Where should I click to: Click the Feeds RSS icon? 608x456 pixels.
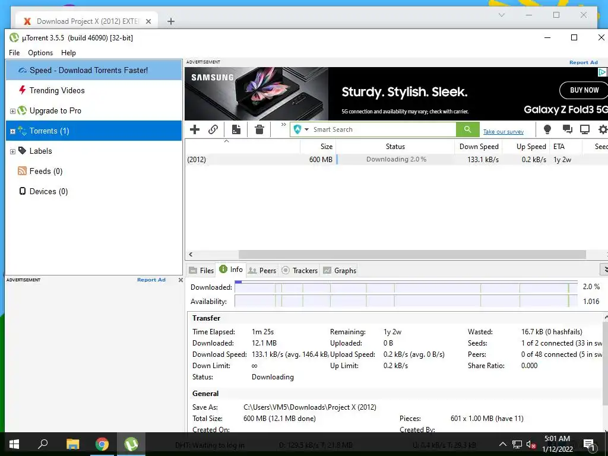(22, 170)
